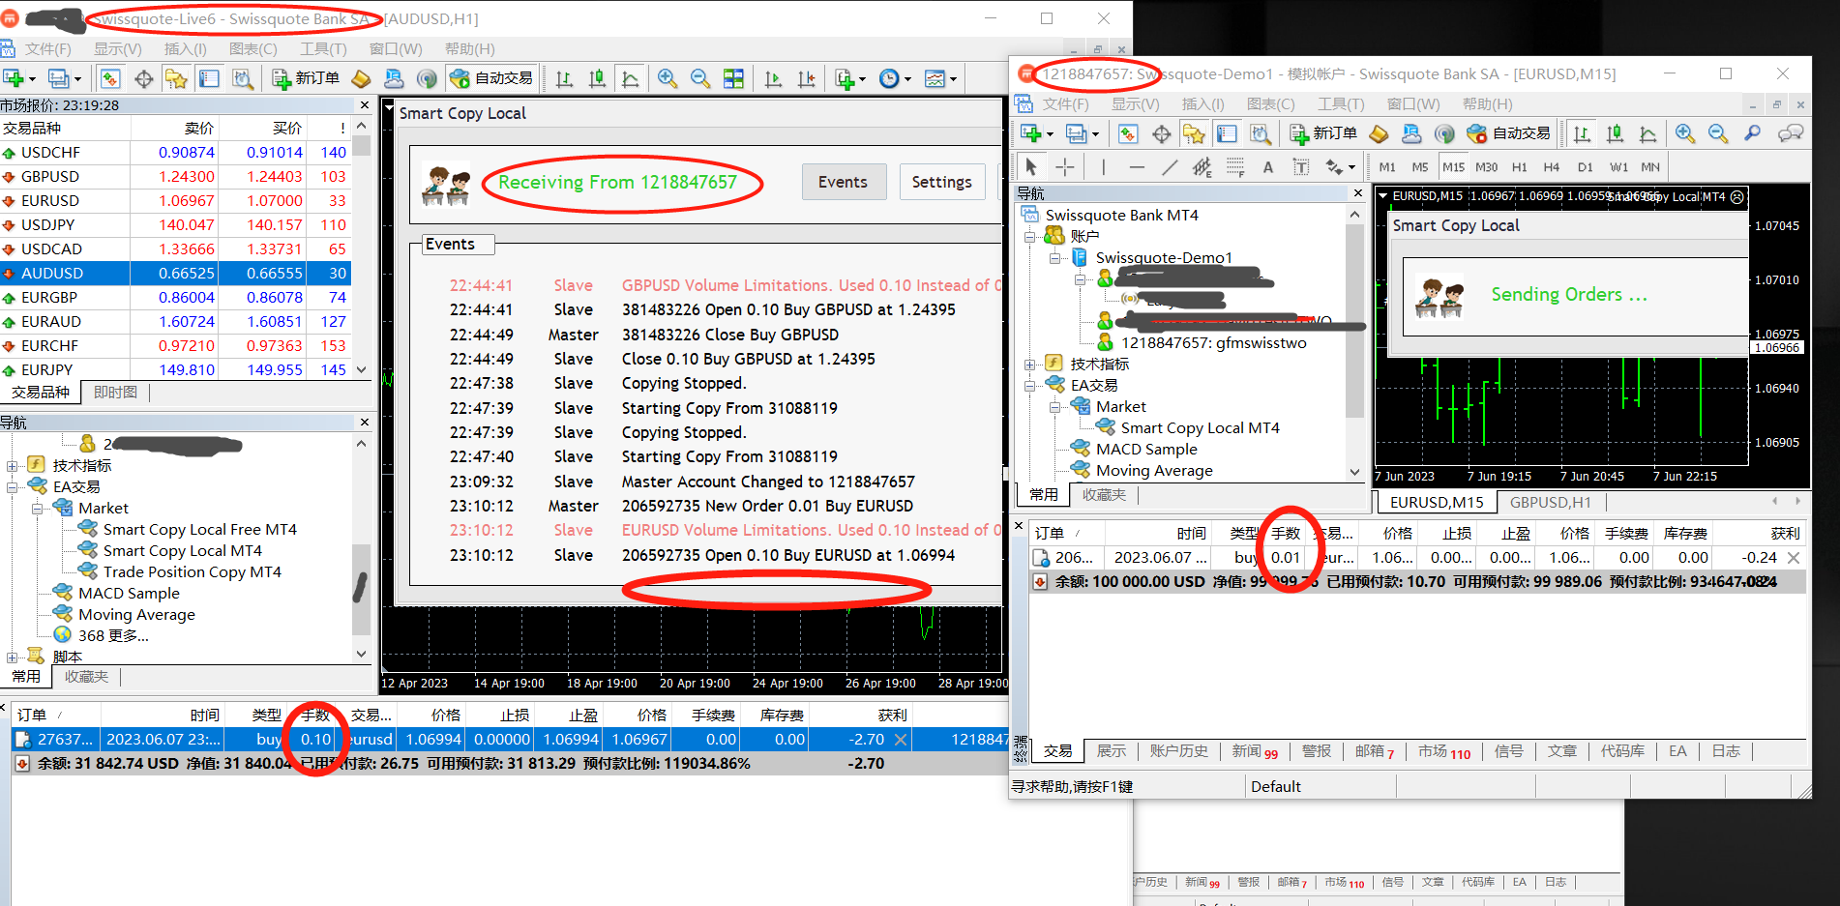Open the search magnifier in Demo1 toolbar
The height and width of the screenshot is (906, 1840).
(x=1752, y=133)
